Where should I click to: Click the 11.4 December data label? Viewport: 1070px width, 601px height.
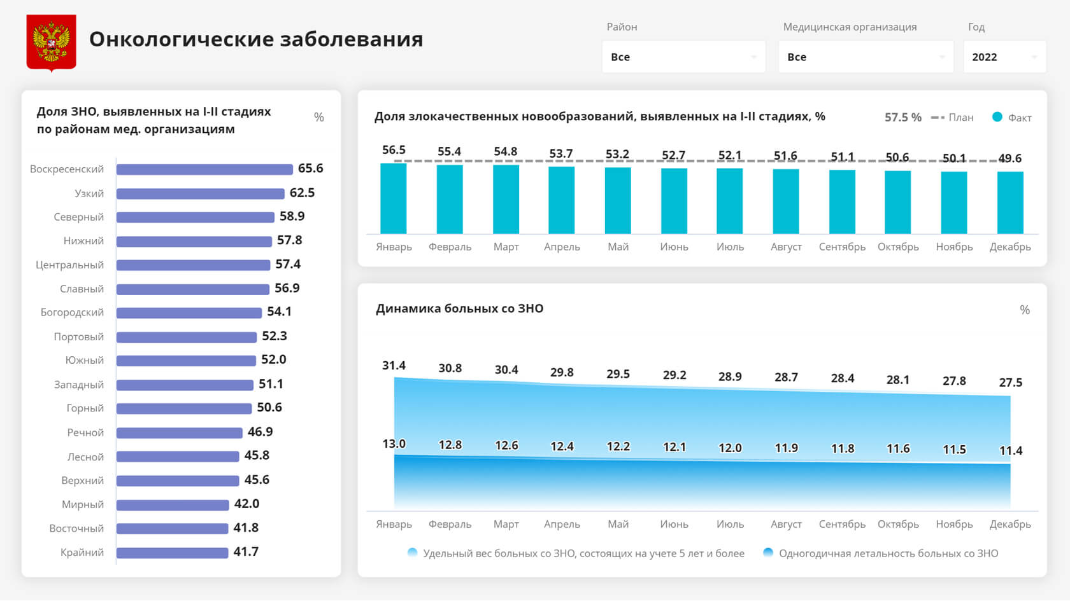[1011, 451]
